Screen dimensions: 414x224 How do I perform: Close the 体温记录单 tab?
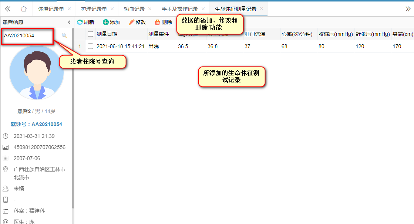pos(69,9)
